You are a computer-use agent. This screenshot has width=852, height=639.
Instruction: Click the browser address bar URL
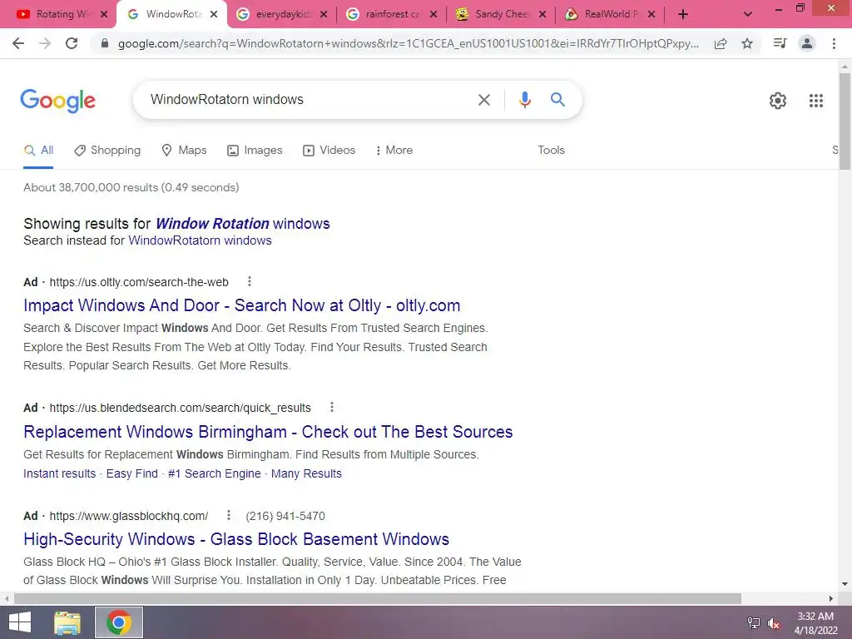pos(408,43)
